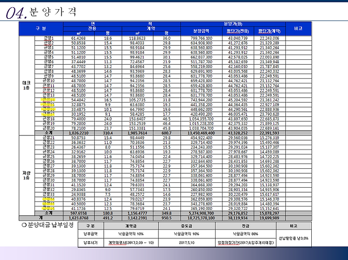Click the subtotal amount 5,274,908,700

coord(201,213)
